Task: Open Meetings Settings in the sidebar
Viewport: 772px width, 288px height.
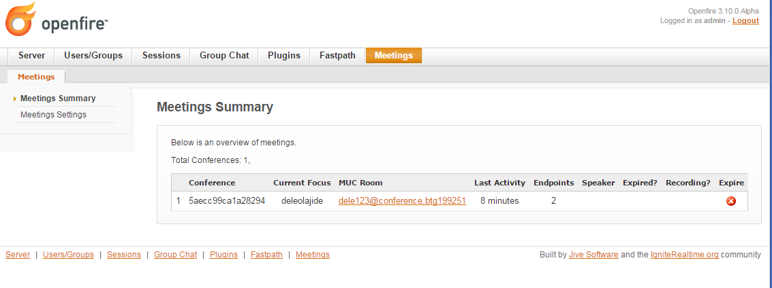Action: coord(53,115)
